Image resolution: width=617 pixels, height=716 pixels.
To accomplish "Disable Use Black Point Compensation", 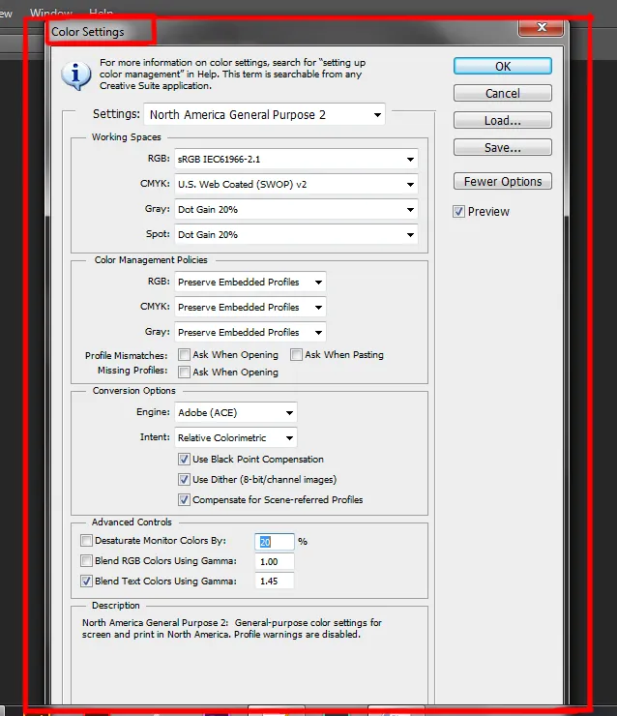I will 185,460.
